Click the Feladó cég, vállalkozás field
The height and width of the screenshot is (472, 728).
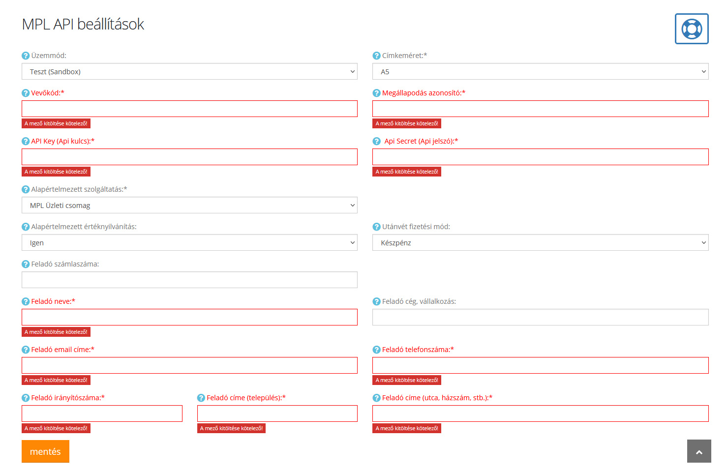(540, 317)
